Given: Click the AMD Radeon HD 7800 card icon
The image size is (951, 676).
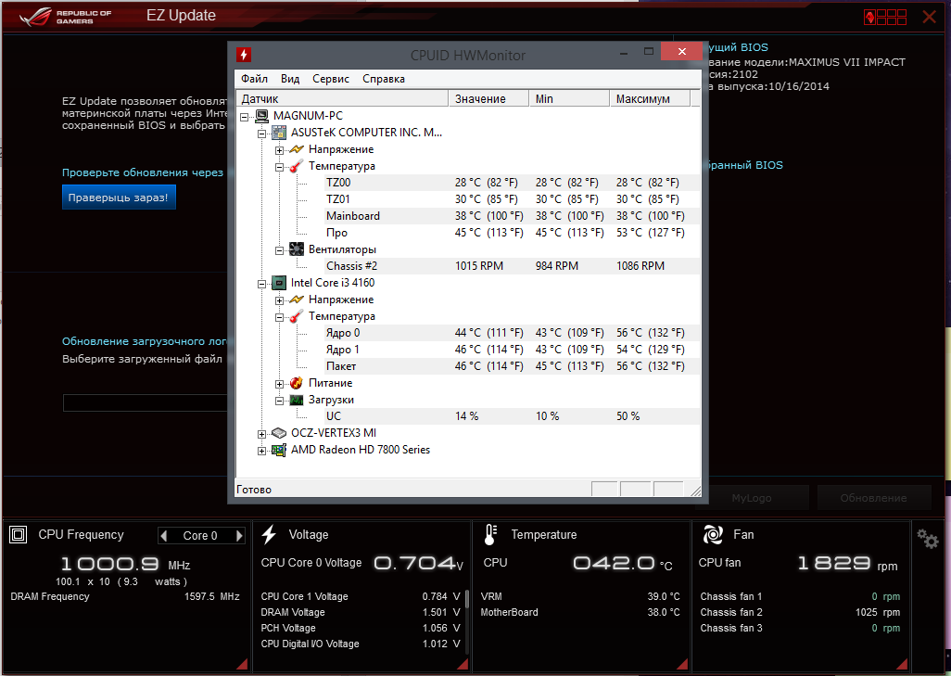Looking at the screenshot, I should click(x=279, y=450).
